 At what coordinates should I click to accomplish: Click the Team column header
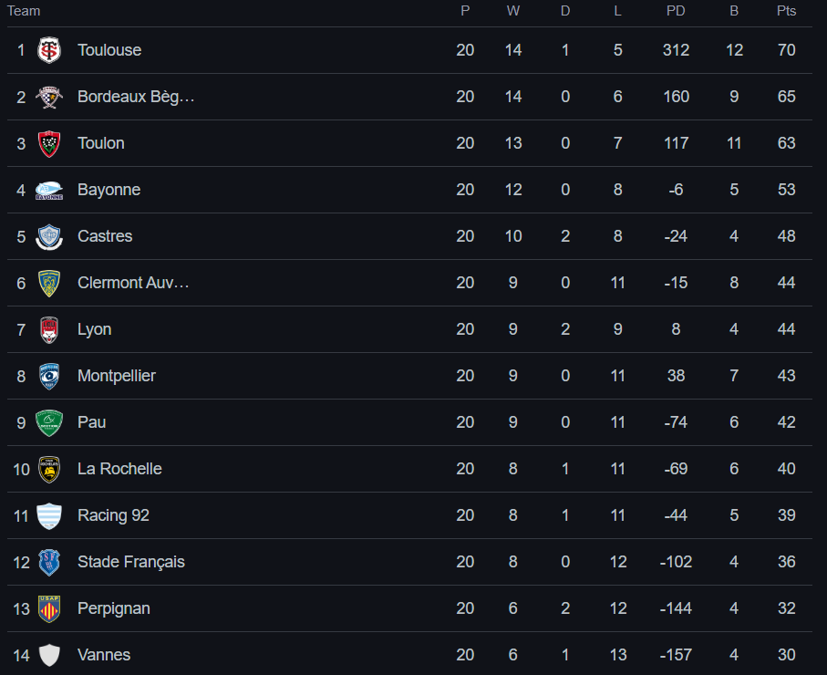pos(24,11)
